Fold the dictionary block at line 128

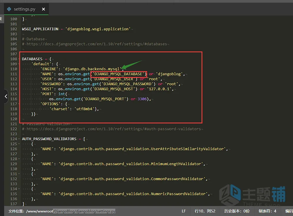click(19, 159)
